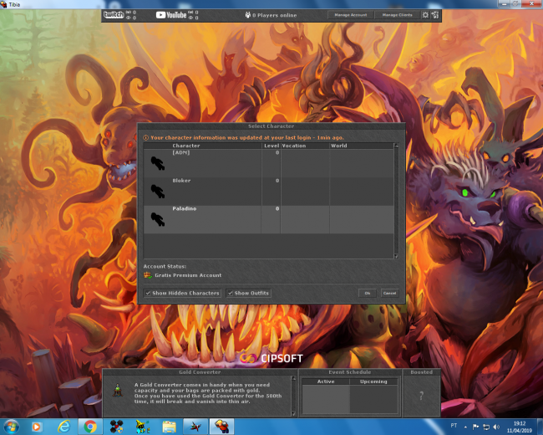Open settings gear icon in top bar
543x435 pixels.
click(x=425, y=15)
